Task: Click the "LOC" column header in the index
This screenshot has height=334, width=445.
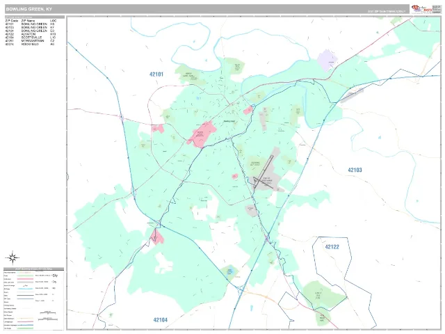Action: [x=53, y=21]
